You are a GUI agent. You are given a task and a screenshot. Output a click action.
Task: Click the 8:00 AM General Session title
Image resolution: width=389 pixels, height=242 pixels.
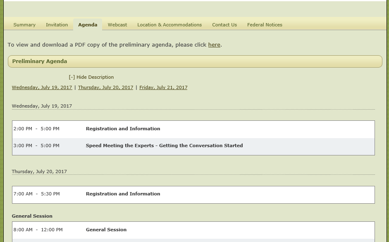pos(106,230)
